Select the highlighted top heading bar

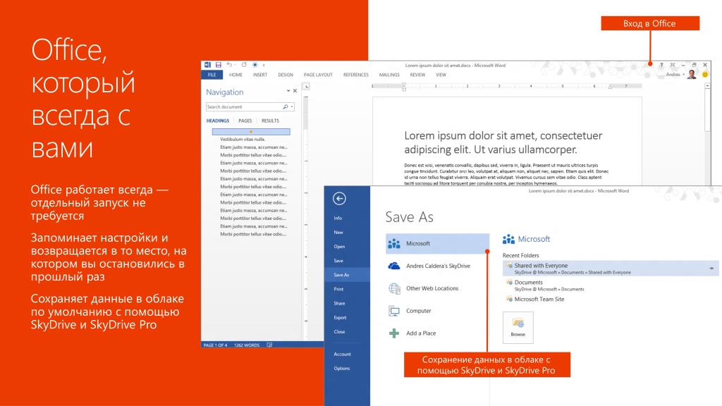pos(251,132)
